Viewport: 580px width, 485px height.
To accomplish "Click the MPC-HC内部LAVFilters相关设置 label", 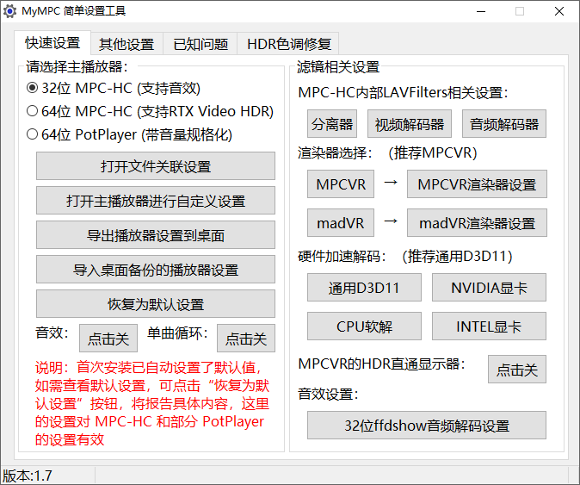I will tap(404, 92).
